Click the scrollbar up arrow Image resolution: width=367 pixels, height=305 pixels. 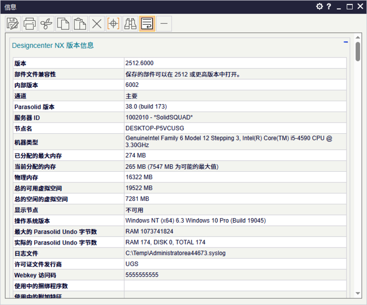[358, 37]
